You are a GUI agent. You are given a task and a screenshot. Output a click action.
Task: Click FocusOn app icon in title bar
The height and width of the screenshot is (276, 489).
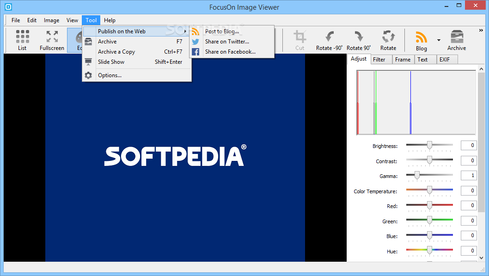click(8, 6)
